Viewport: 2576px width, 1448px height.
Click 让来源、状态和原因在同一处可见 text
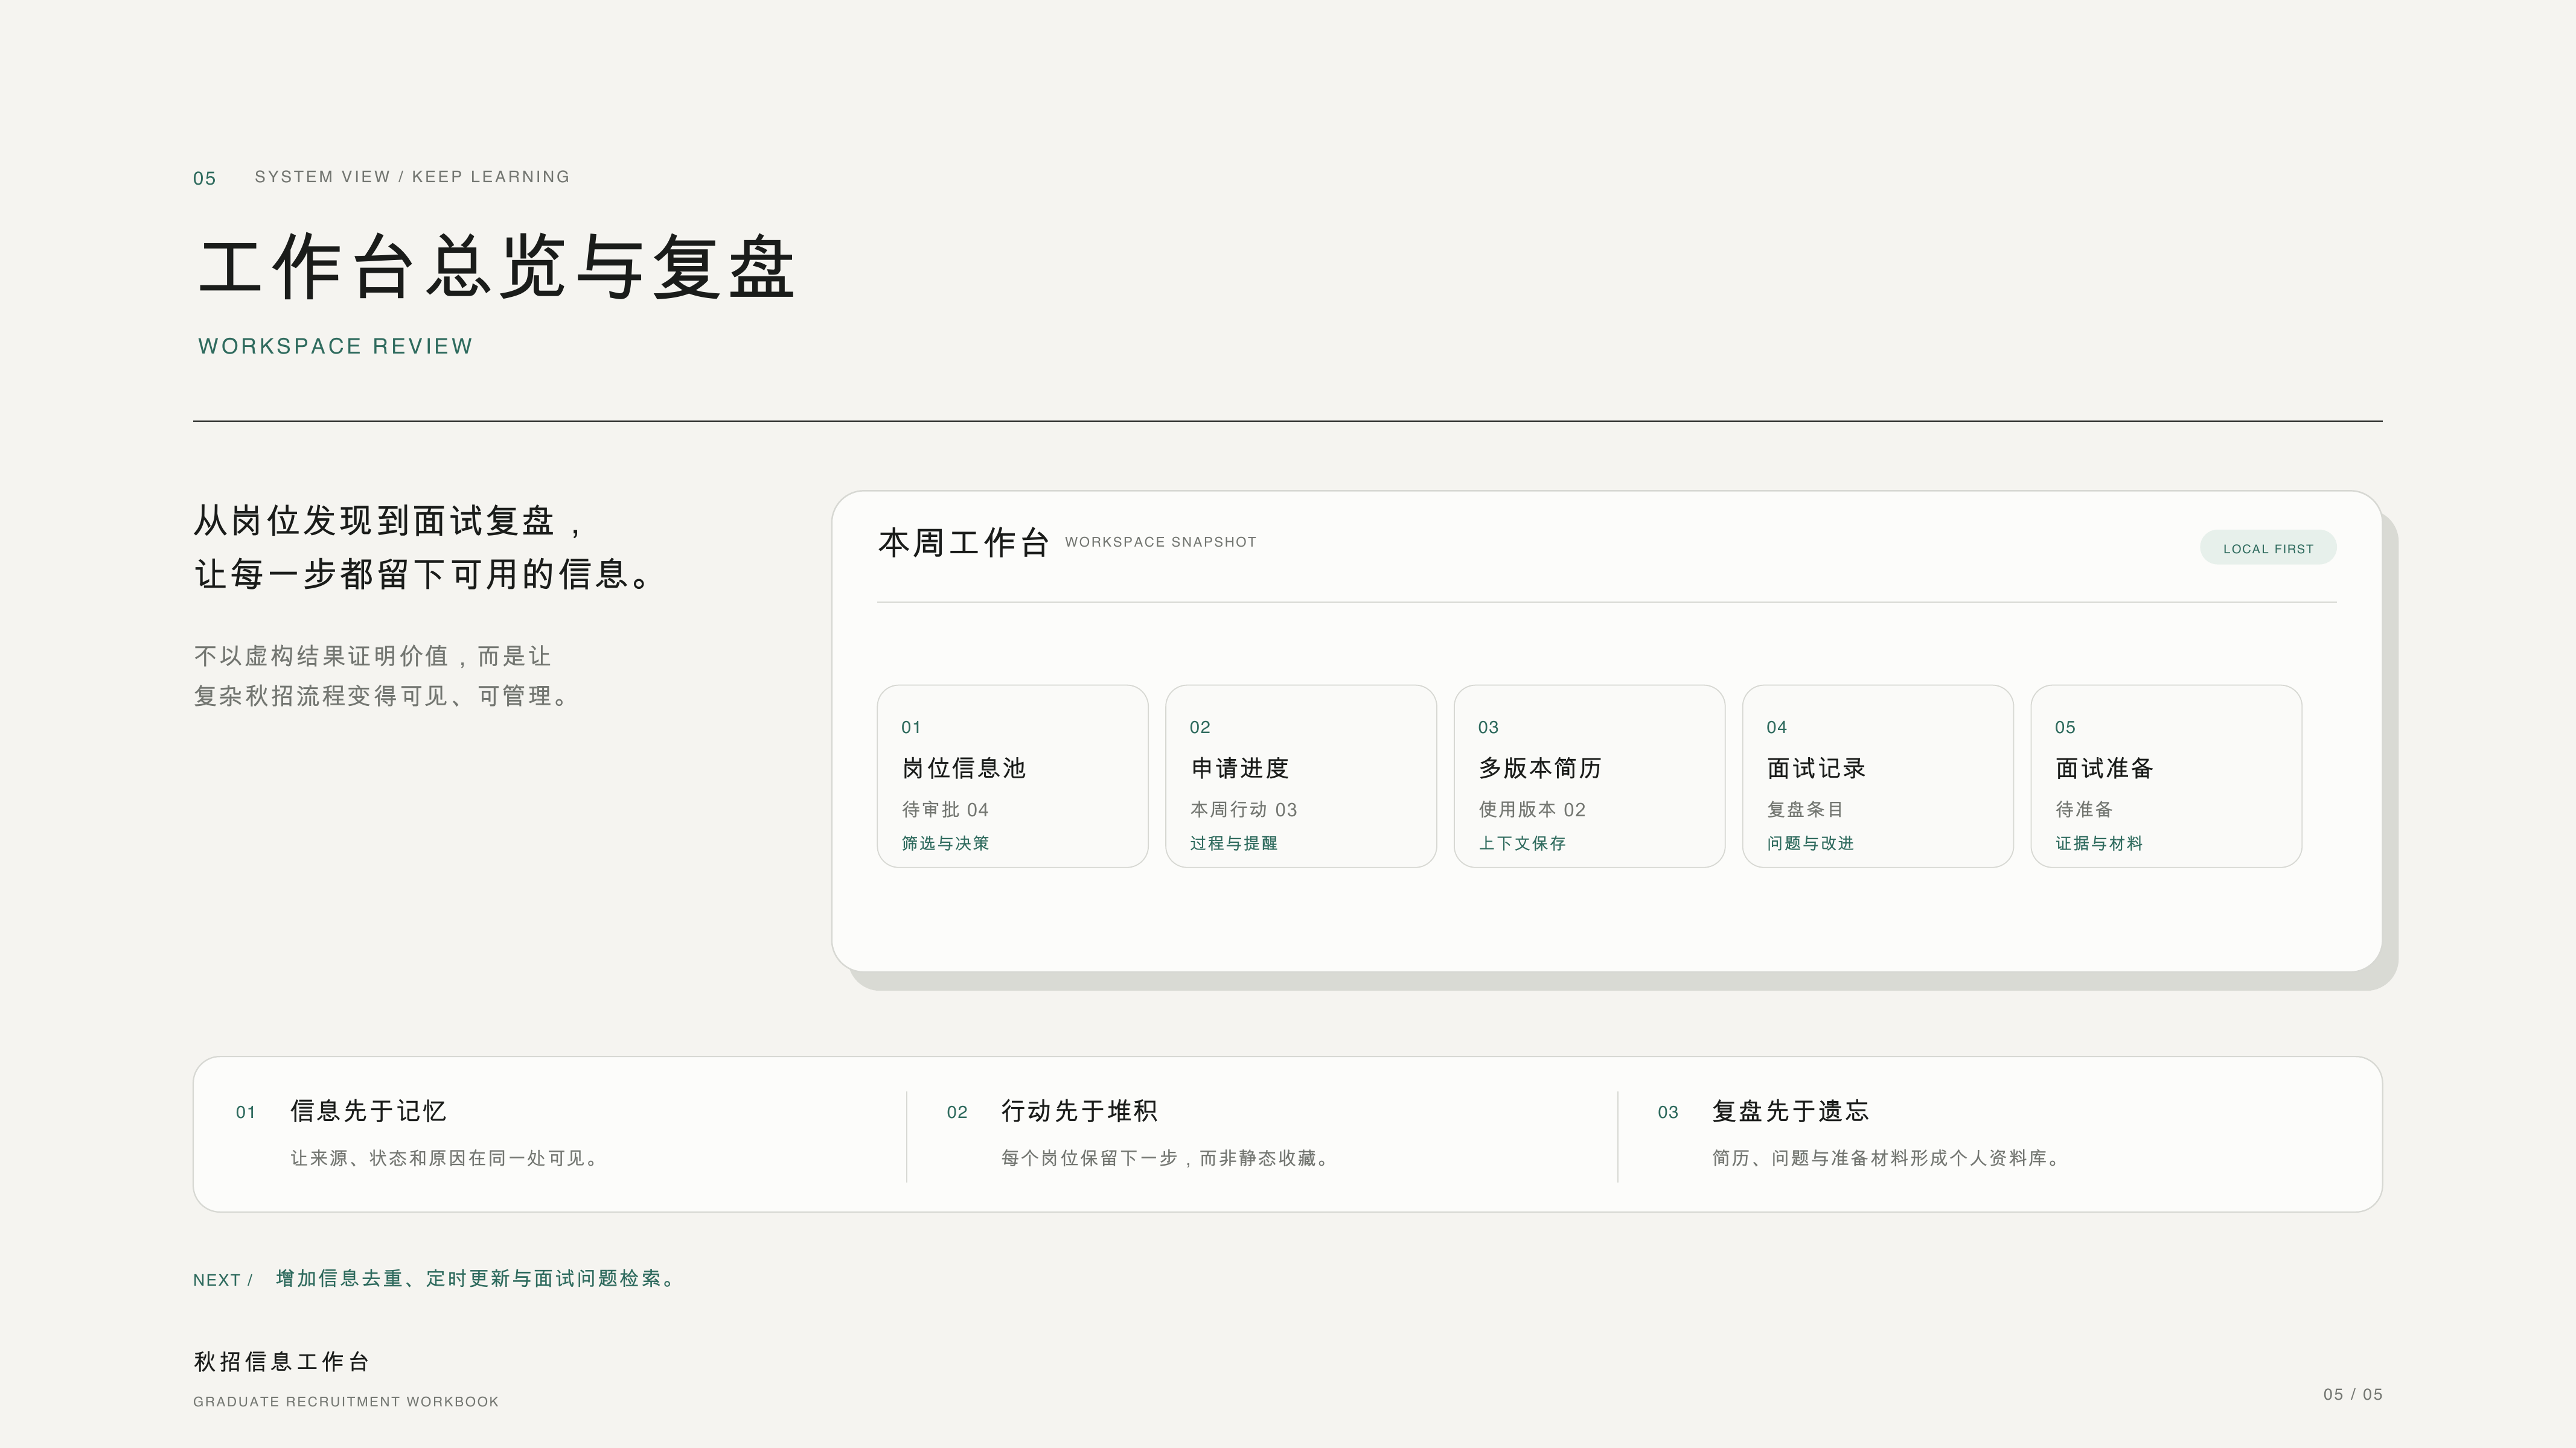click(445, 1158)
